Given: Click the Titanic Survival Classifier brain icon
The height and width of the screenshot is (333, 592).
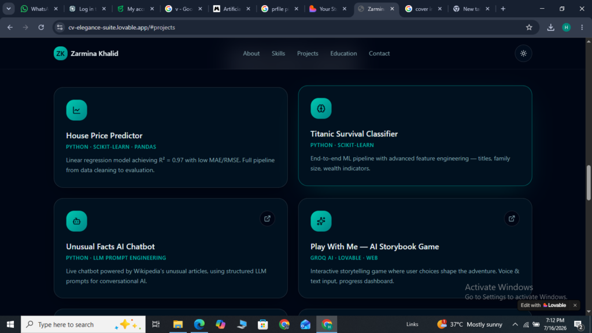Looking at the screenshot, I should pyautogui.click(x=321, y=108).
